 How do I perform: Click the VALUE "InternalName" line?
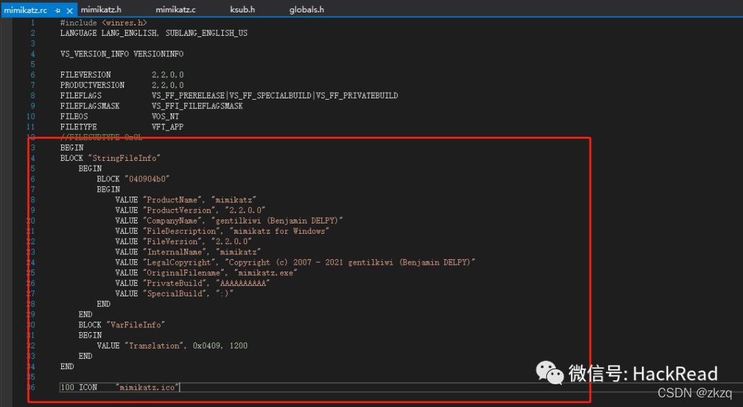(x=188, y=252)
